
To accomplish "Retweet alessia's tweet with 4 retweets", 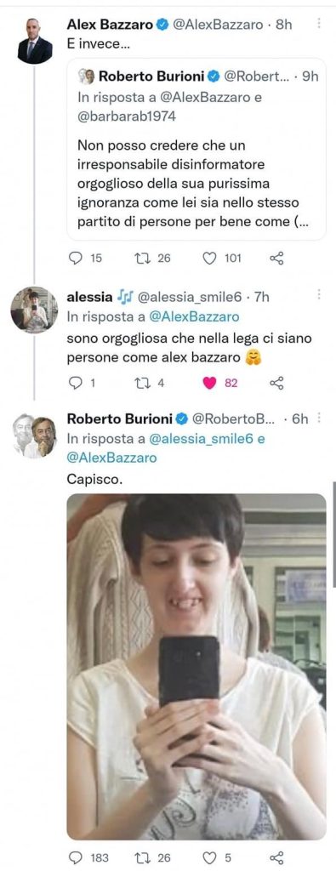I will [x=150, y=383].
